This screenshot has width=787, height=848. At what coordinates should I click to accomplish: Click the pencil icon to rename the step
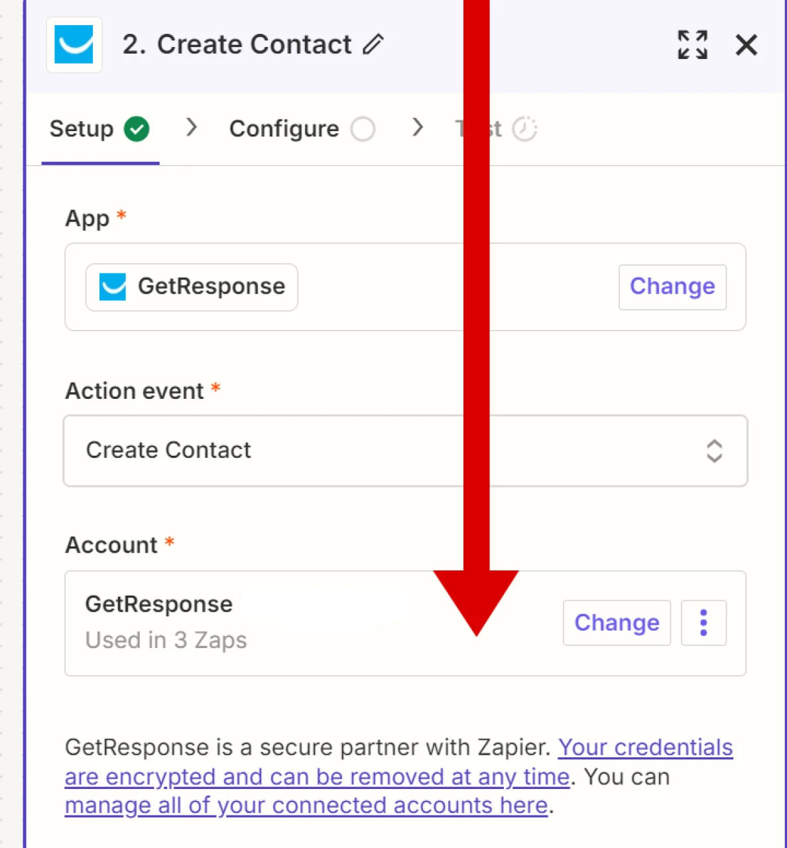tap(373, 44)
